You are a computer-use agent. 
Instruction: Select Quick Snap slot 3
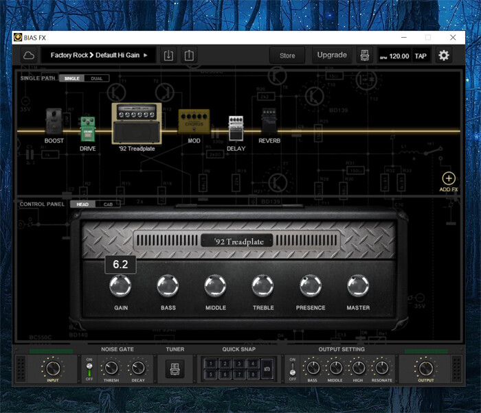(239, 364)
